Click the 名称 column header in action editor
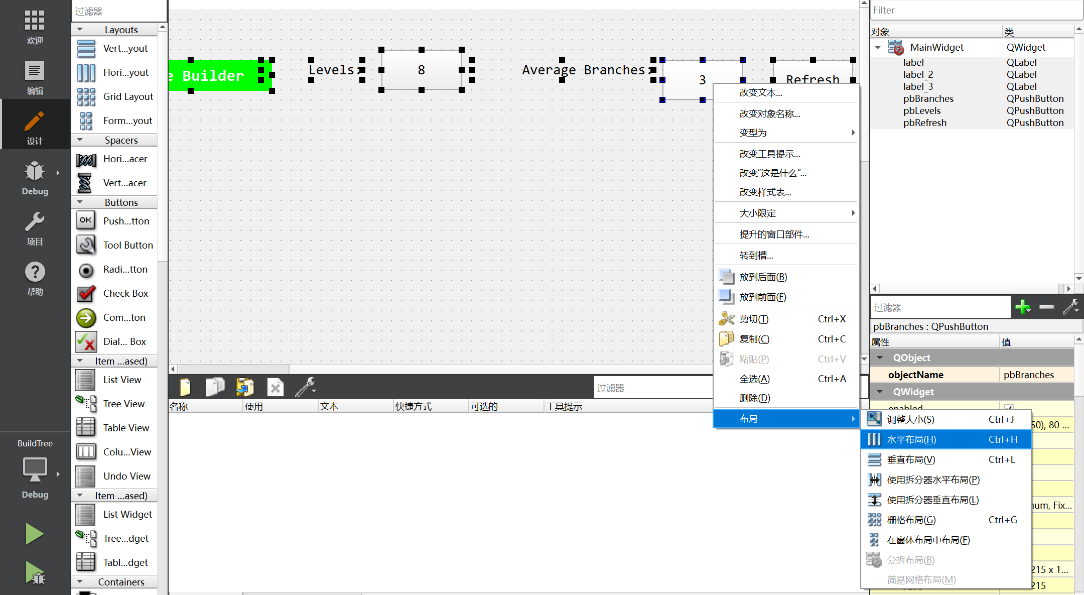The width and height of the screenshot is (1084, 595). (206, 406)
